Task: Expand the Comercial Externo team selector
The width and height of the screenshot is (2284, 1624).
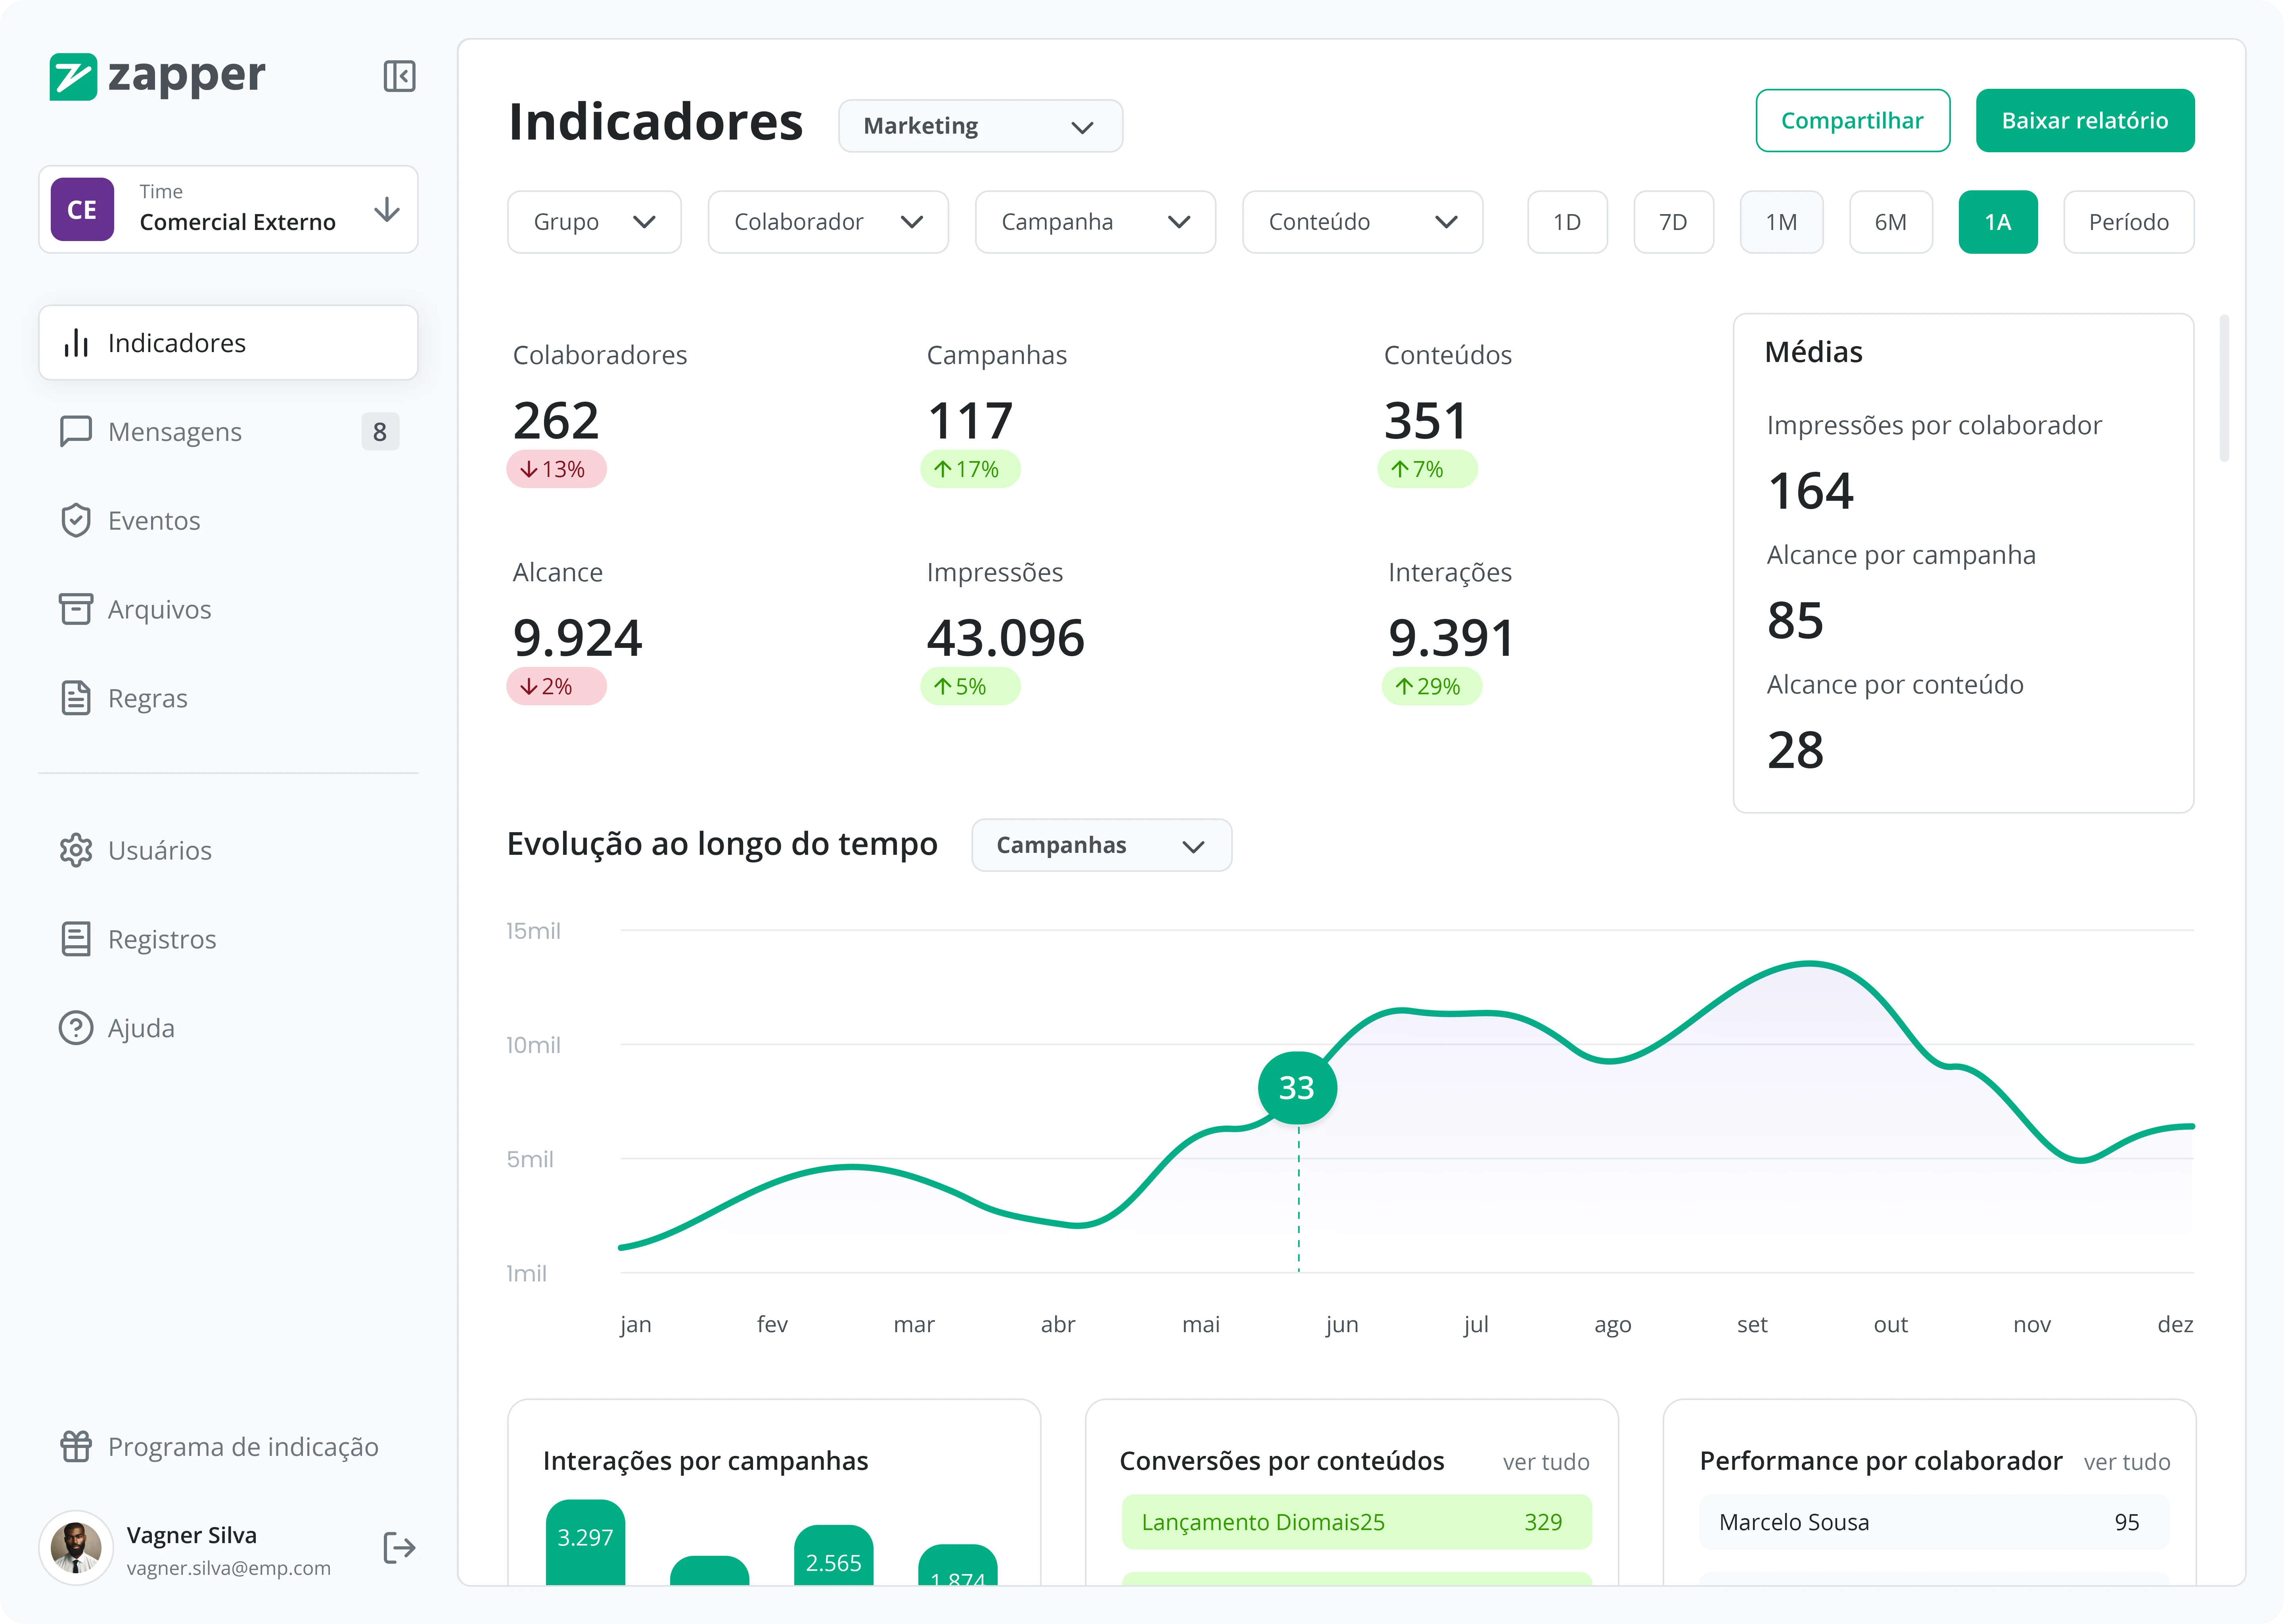Action: pyautogui.click(x=228, y=209)
